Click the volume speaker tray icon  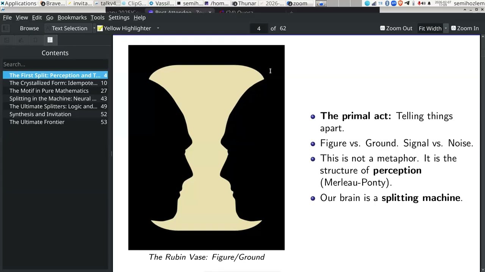[x=423, y=3]
